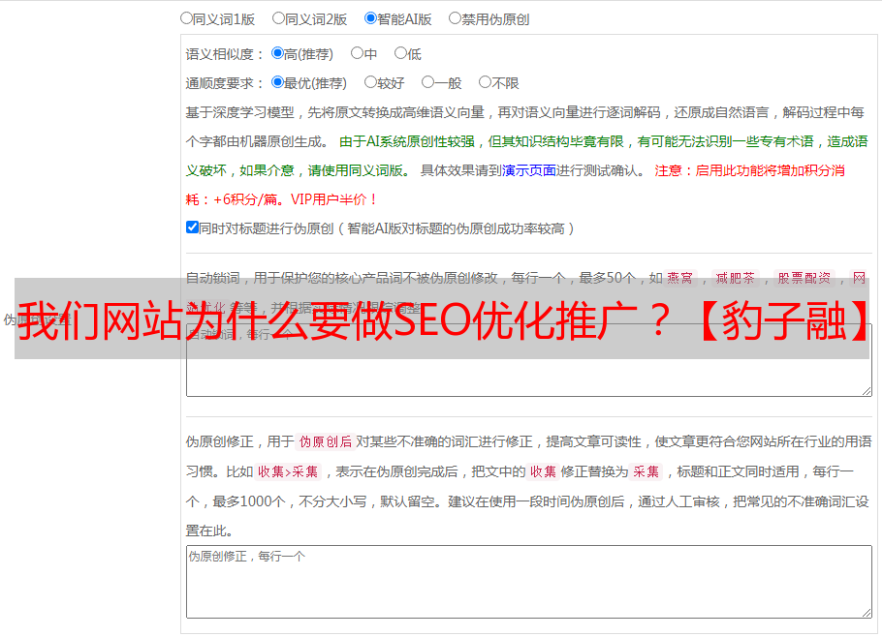The height and width of the screenshot is (637, 883).
Task: Set 通顺度要求 to 最优(推荐)
Action: [277, 82]
